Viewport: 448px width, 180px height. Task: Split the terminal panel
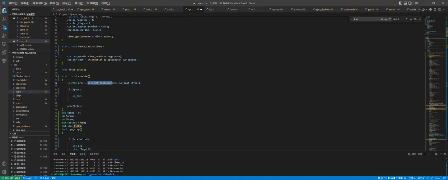[x=432, y=154]
